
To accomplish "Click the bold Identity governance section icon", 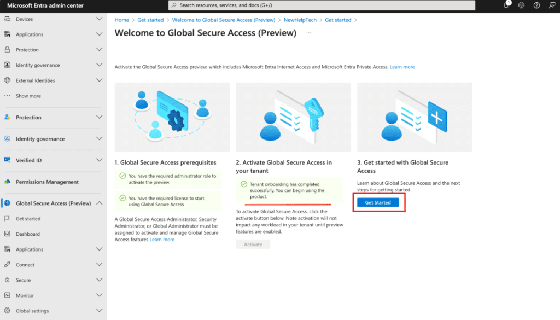I will click(7, 138).
